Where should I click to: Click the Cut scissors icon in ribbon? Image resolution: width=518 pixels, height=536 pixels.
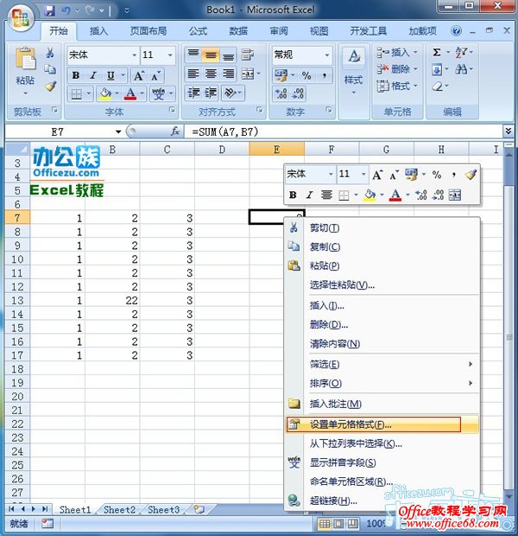click(50, 52)
